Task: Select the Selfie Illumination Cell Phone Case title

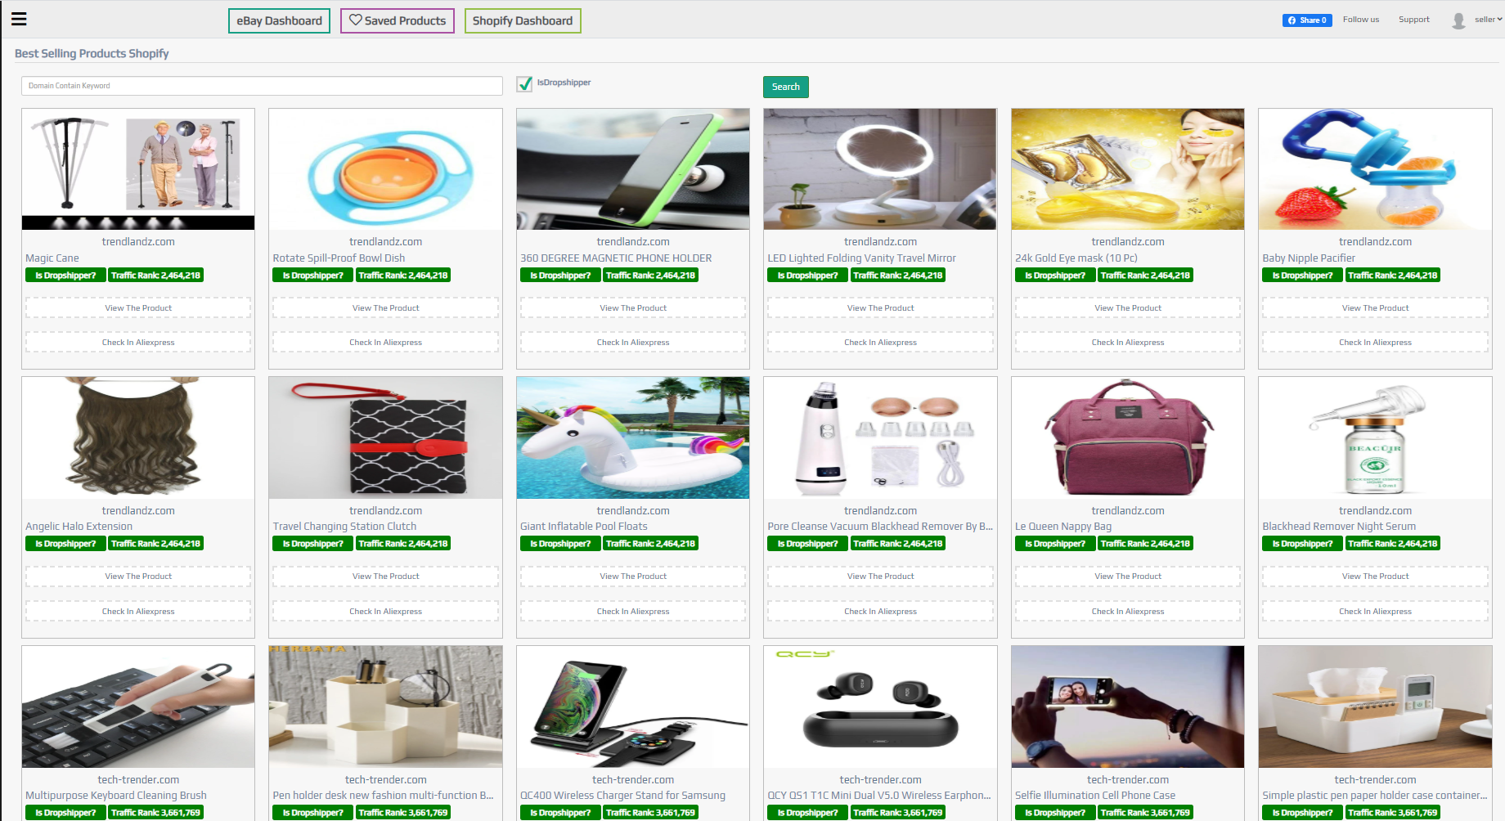Action: click(x=1095, y=795)
